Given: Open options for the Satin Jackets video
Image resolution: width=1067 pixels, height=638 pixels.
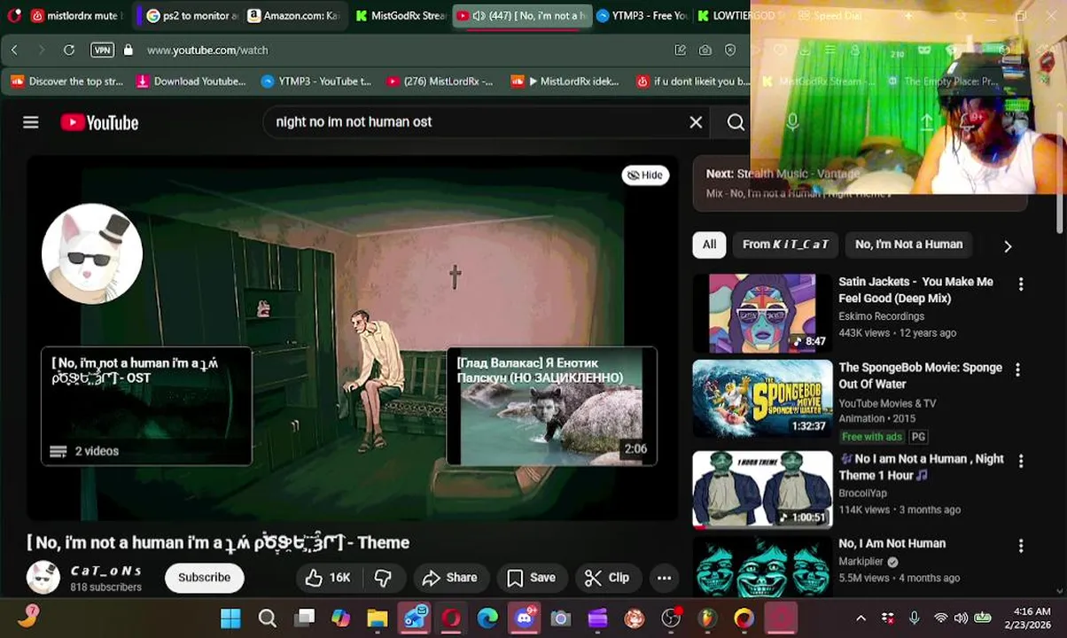Looking at the screenshot, I should coord(1021,284).
